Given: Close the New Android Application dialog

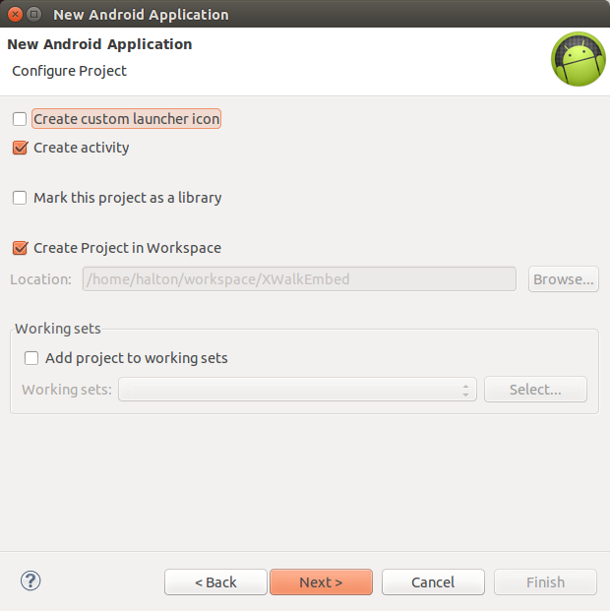Looking at the screenshot, I should point(14,15).
